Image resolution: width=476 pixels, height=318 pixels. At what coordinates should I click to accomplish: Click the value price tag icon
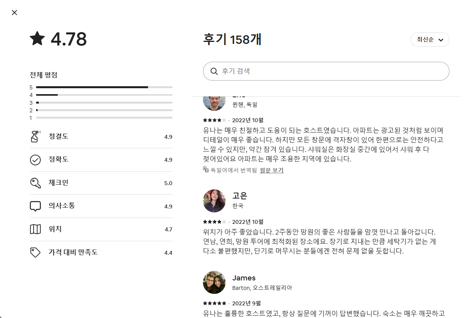pos(35,253)
